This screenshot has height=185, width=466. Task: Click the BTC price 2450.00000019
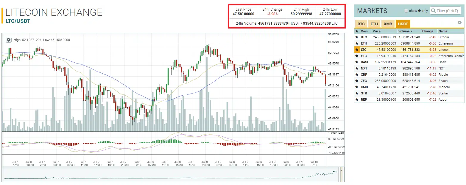pyautogui.click(x=384, y=37)
